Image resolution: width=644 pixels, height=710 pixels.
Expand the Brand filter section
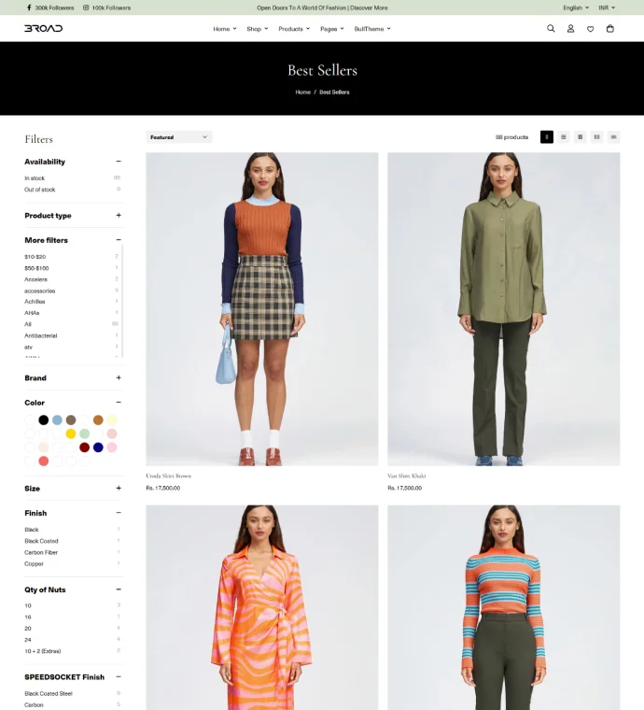pyautogui.click(x=119, y=377)
